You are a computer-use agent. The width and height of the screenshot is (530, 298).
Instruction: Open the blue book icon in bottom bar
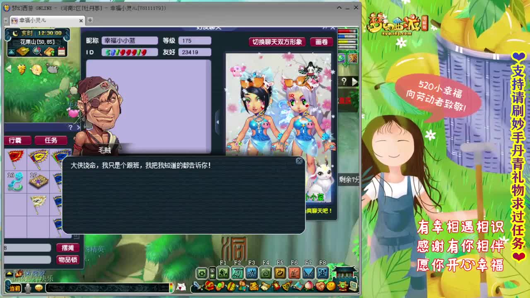(299, 286)
